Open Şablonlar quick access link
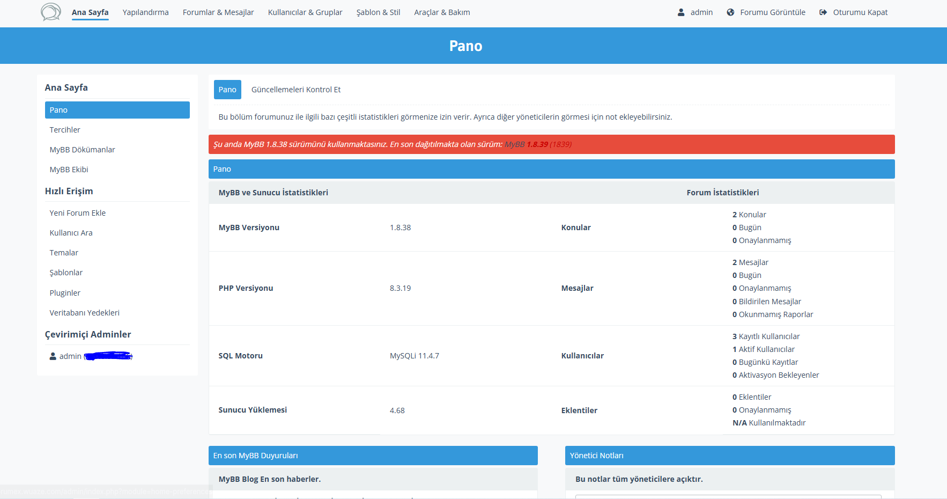This screenshot has height=499, width=947. [x=66, y=273]
